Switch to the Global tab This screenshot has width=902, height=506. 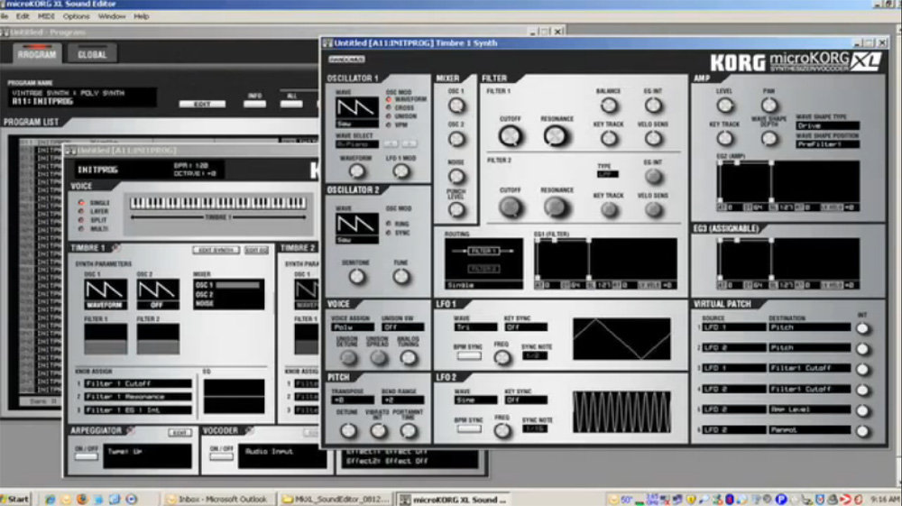[92, 55]
